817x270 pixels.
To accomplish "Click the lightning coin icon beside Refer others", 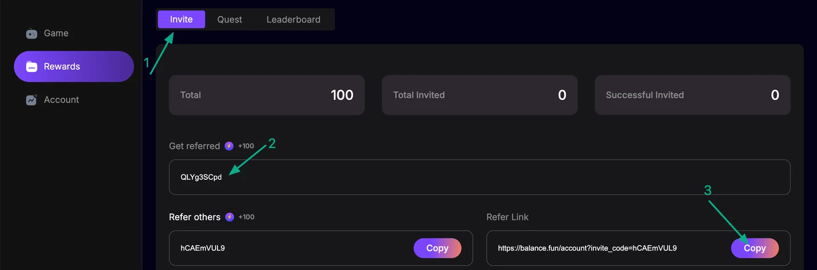I will (230, 217).
